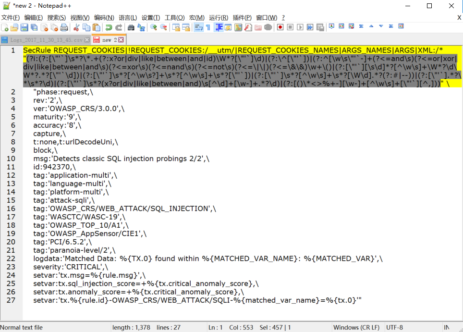Click the Save All icon
This screenshot has height=332, width=463.
[32, 27]
